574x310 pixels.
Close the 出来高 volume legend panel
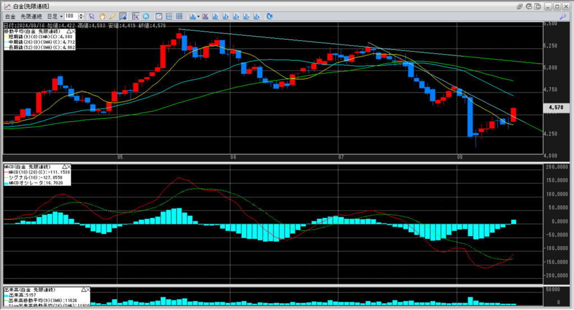88,288
